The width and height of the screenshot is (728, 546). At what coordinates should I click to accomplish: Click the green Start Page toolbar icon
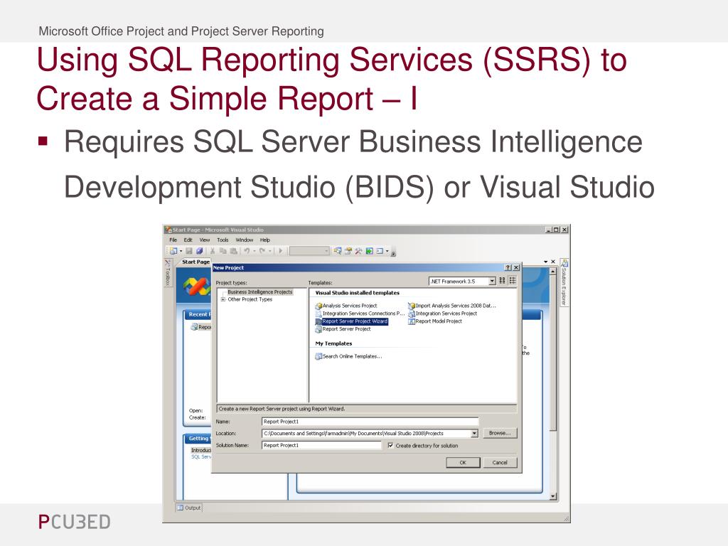(x=369, y=251)
